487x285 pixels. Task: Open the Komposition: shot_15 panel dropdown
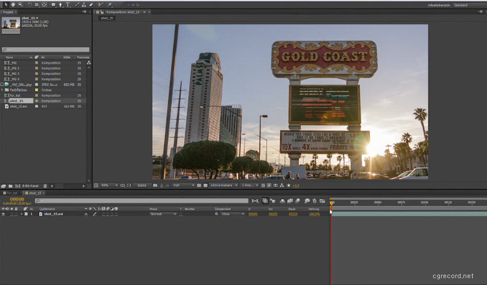pyautogui.click(x=144, y=12)
